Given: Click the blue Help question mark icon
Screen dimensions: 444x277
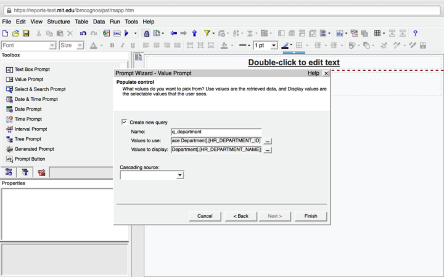Looking at the screenshot, I should pos(415,33).
